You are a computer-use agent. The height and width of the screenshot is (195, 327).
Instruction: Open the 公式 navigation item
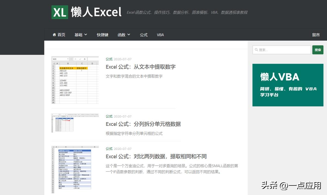coord(144,35)
